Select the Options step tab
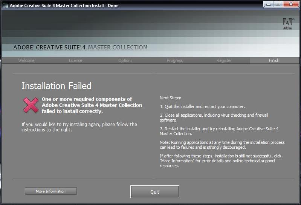 tap(125, 60)
